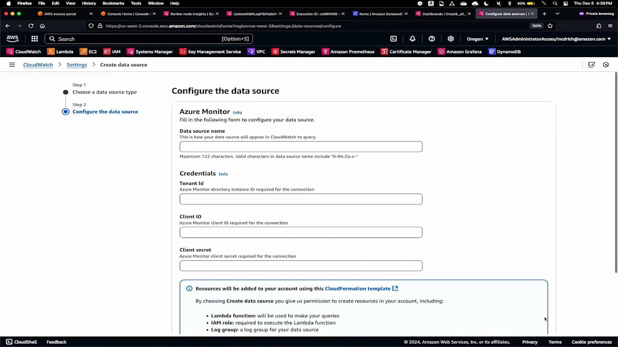Screen dimensions: 618x347
Task: Open Systems Manager from favorites bar
Action: (x=150, y=51)
